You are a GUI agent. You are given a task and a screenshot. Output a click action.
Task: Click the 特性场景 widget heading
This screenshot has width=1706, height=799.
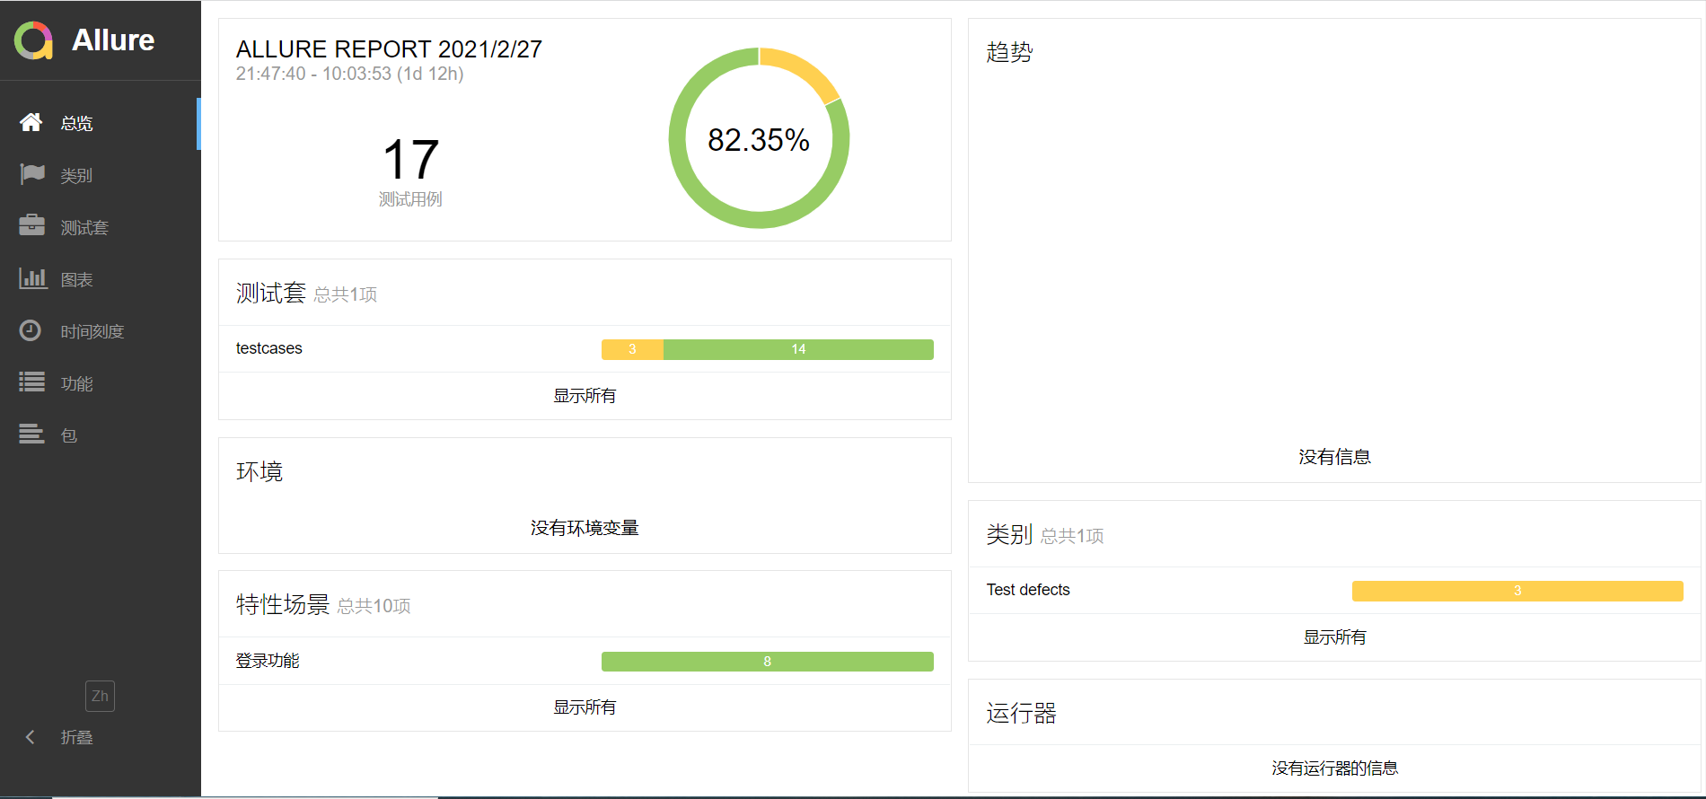[x=283, y=604]
